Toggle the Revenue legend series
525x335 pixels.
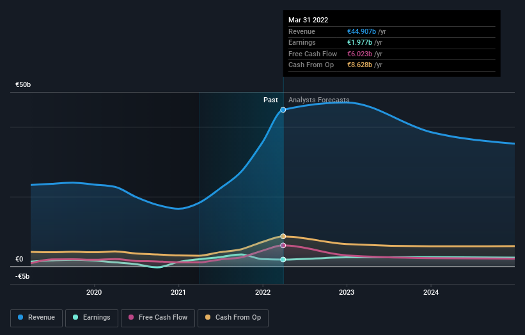click(x=36, y=318)
